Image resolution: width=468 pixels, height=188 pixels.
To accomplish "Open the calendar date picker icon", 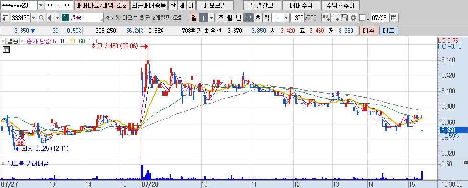I will click(x=394, y=18).
